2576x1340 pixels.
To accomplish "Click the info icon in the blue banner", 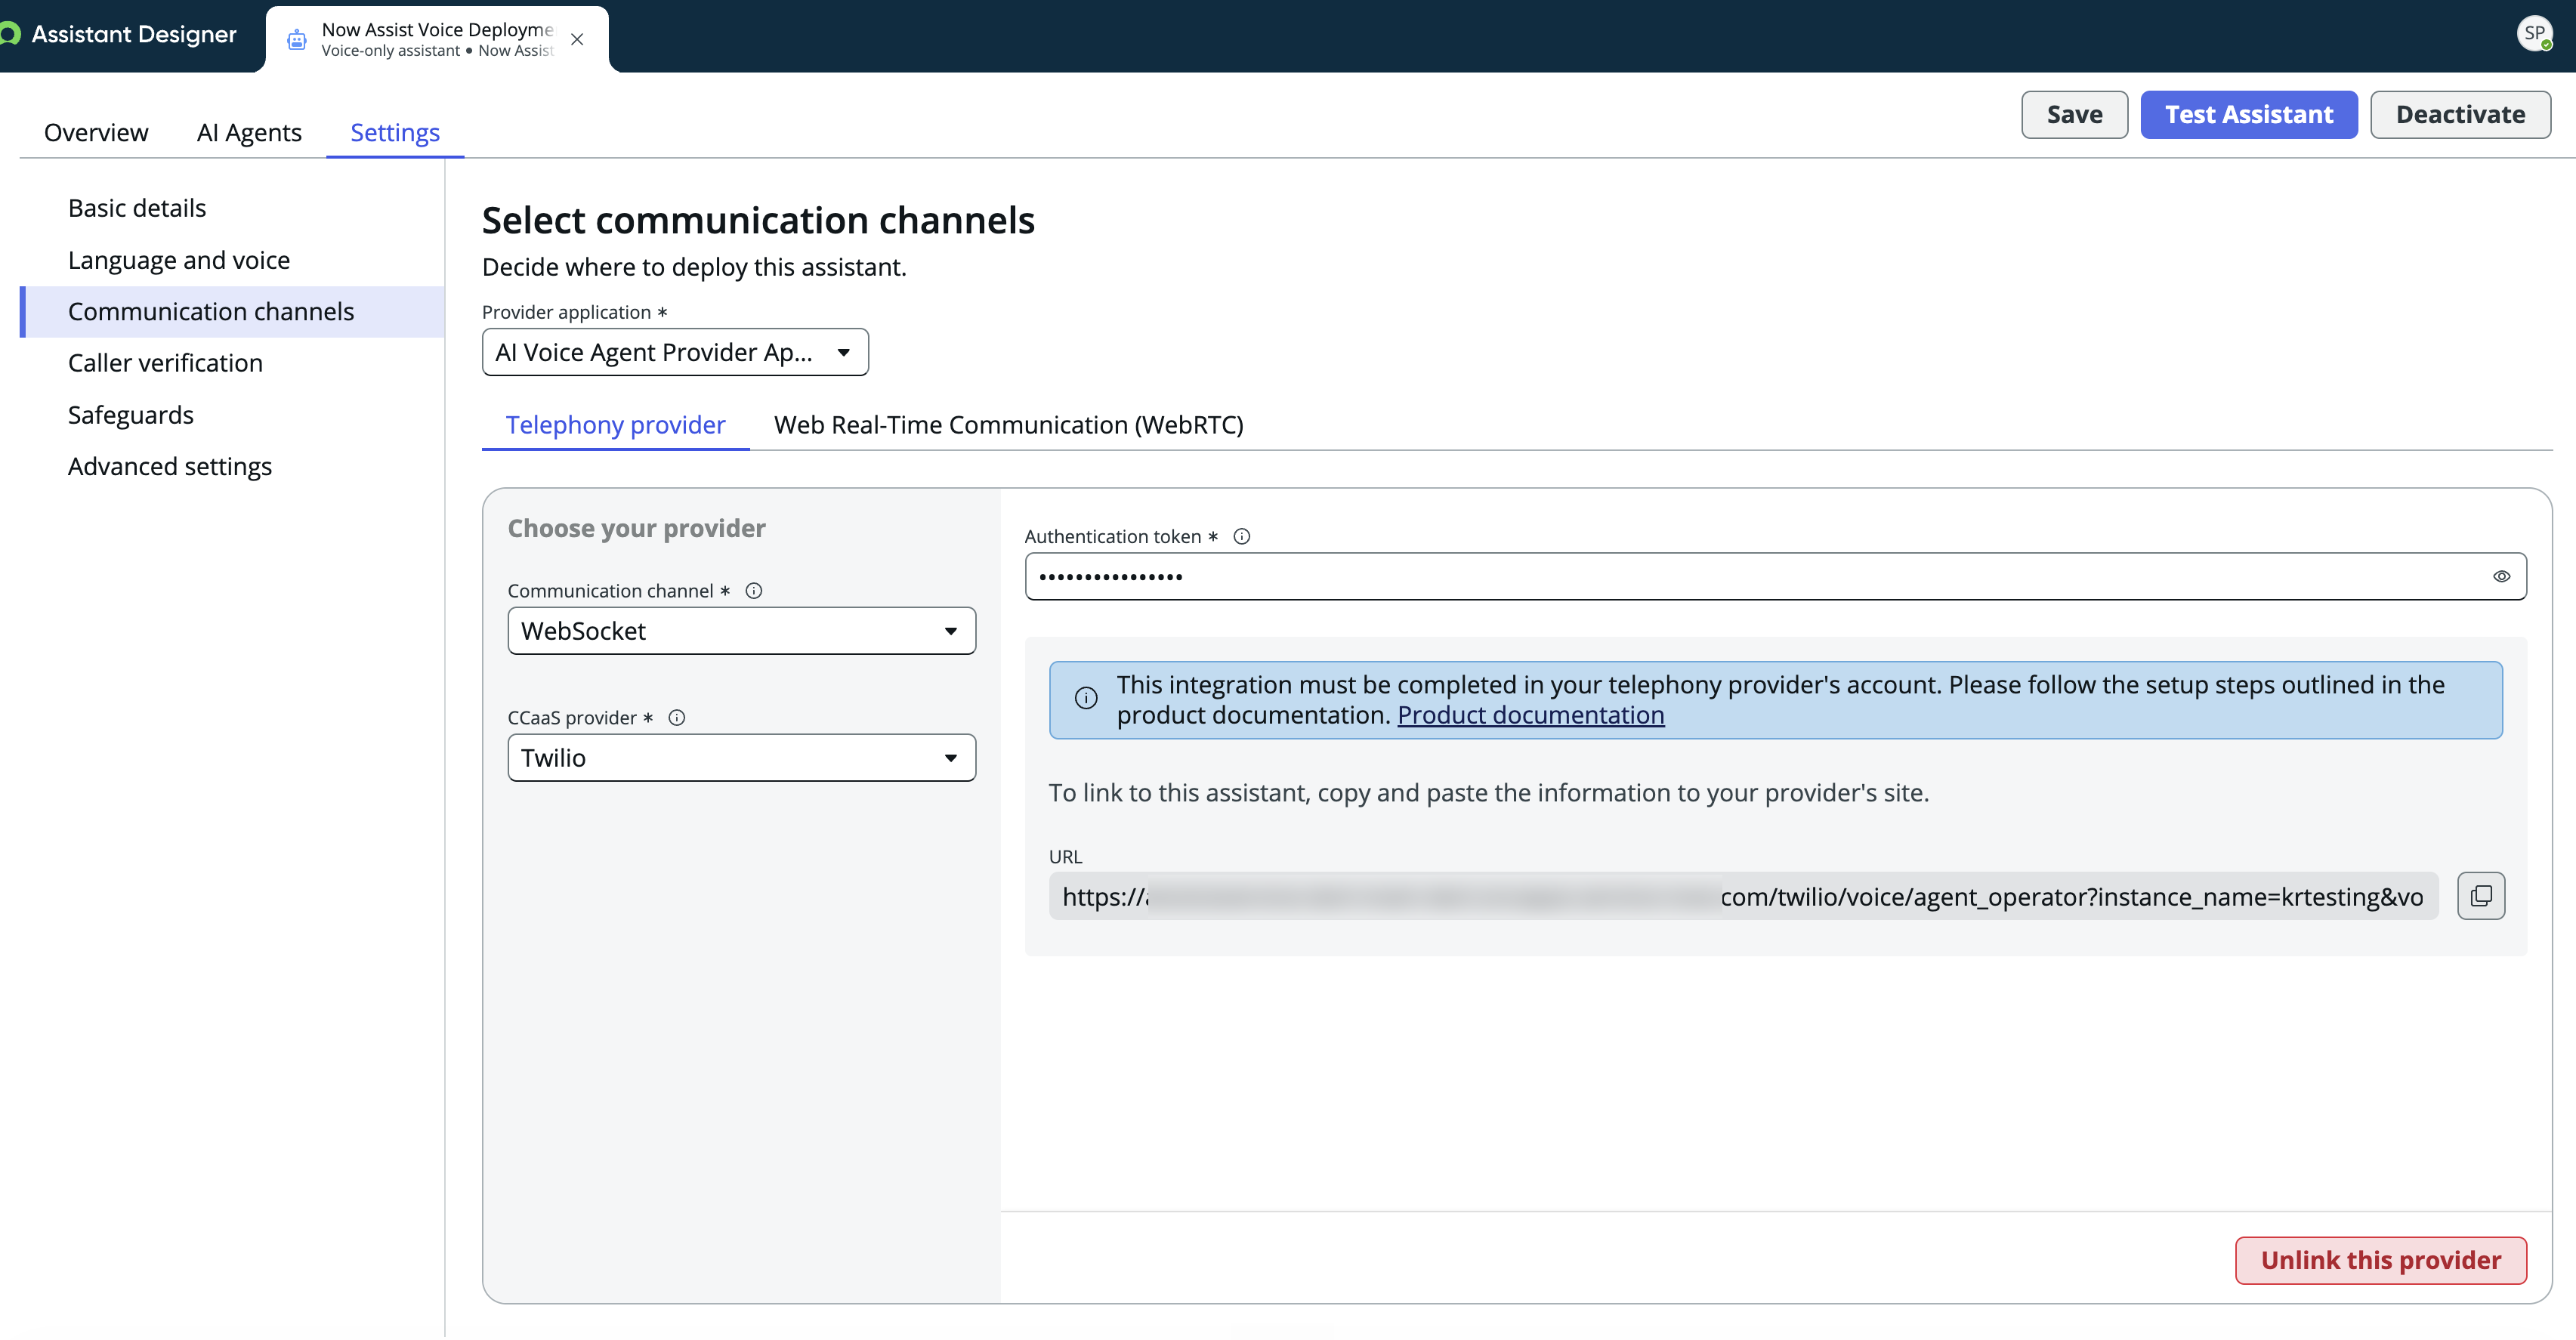I will (1086, 699).
